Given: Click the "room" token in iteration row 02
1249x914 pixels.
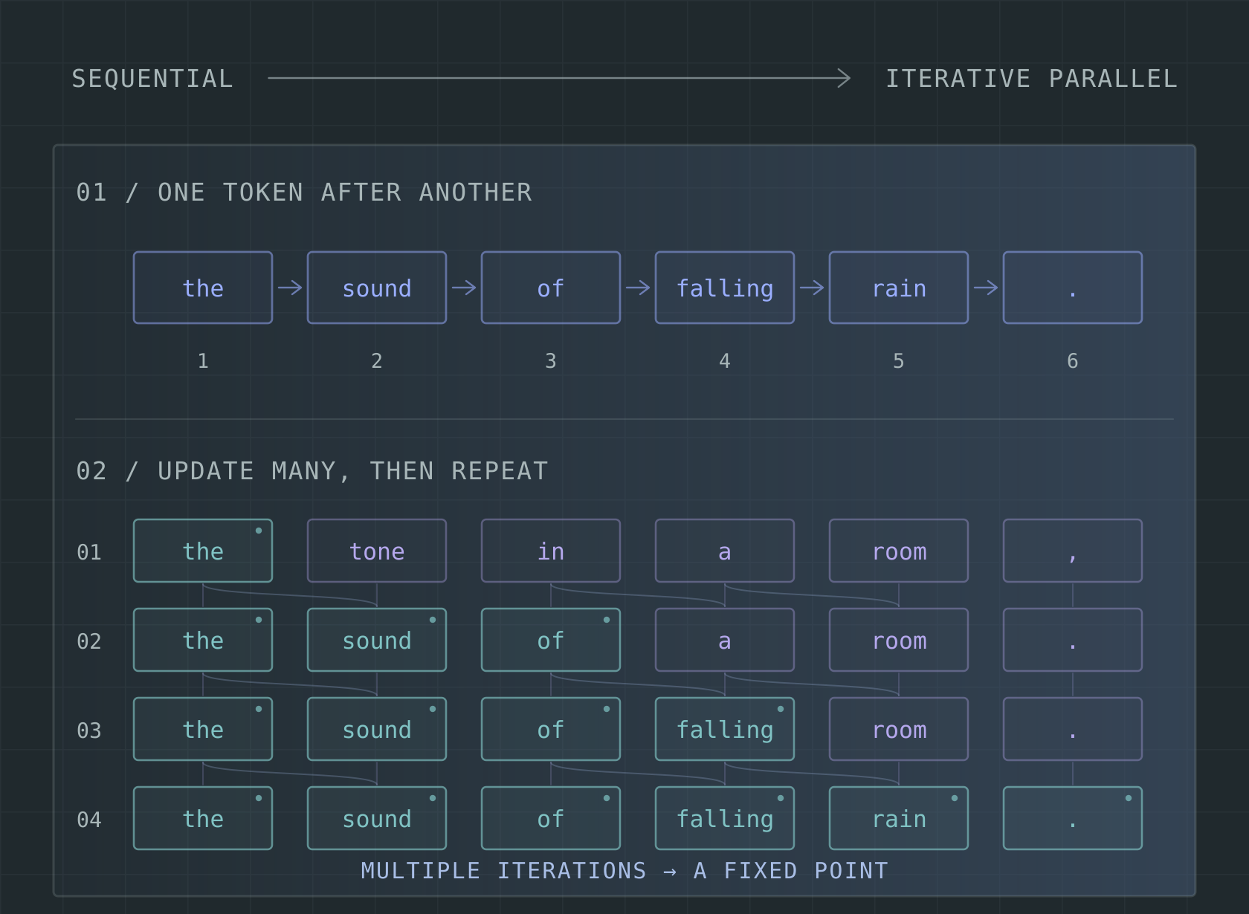Looking at the screenshot, I should click(x=899, y=640).
